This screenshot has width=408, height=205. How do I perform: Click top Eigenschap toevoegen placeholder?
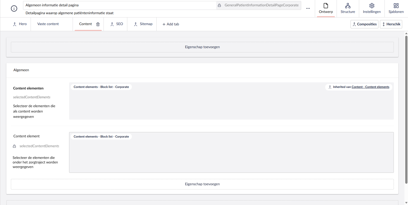click(202, 47)
